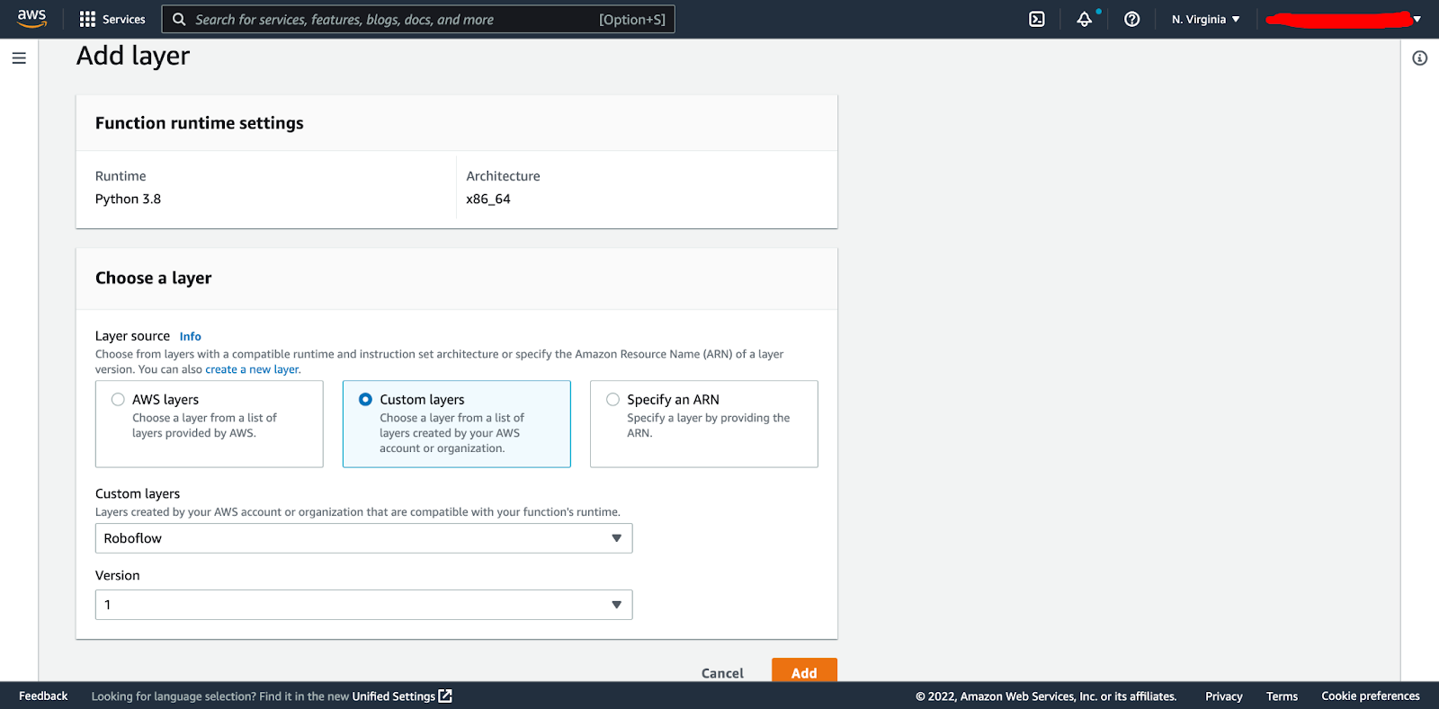Viewport: 1439px width, 709px height.
Task: Click the Info link beside Layer source
Action: [190, 336]
